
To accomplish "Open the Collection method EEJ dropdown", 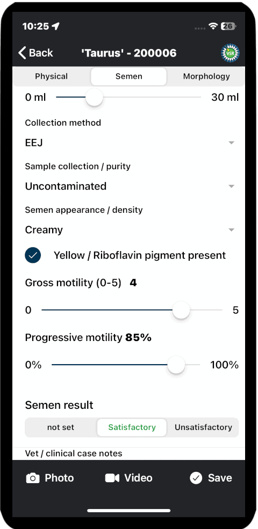I will click(x=130, y=143).
